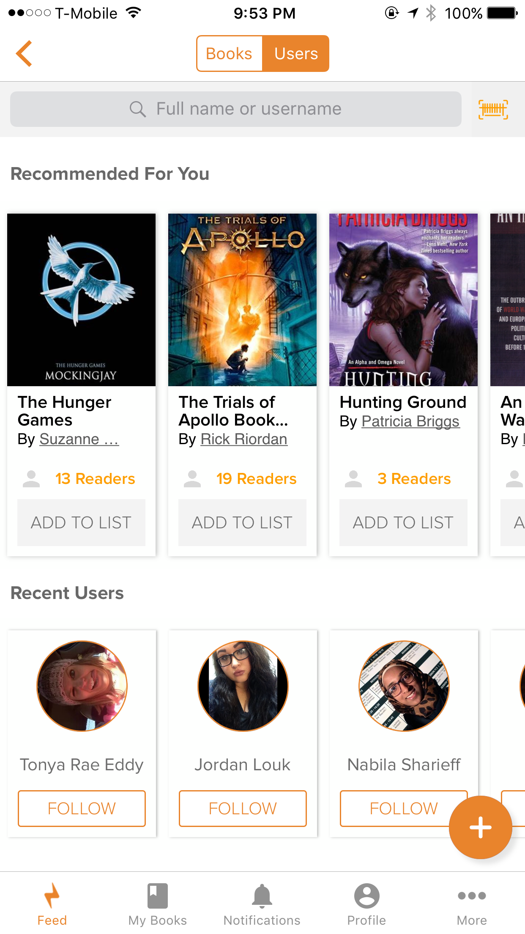Open the barcode scanner

pos(493,110)
